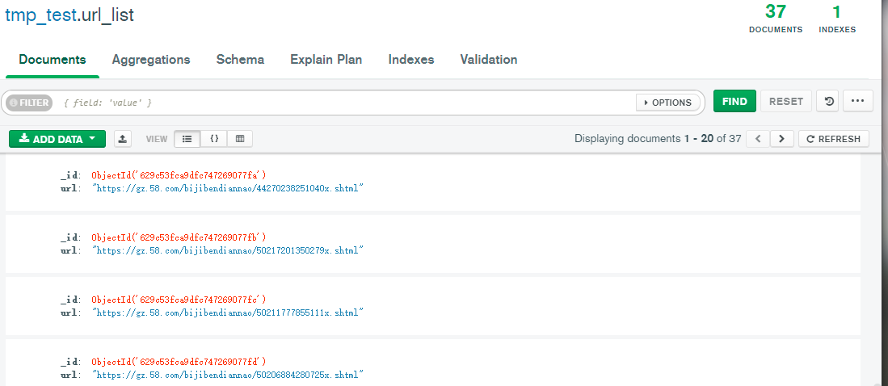This screenshot has height=386, width=888.
Task: Switch to table view
Action: [x=240, y=139]
